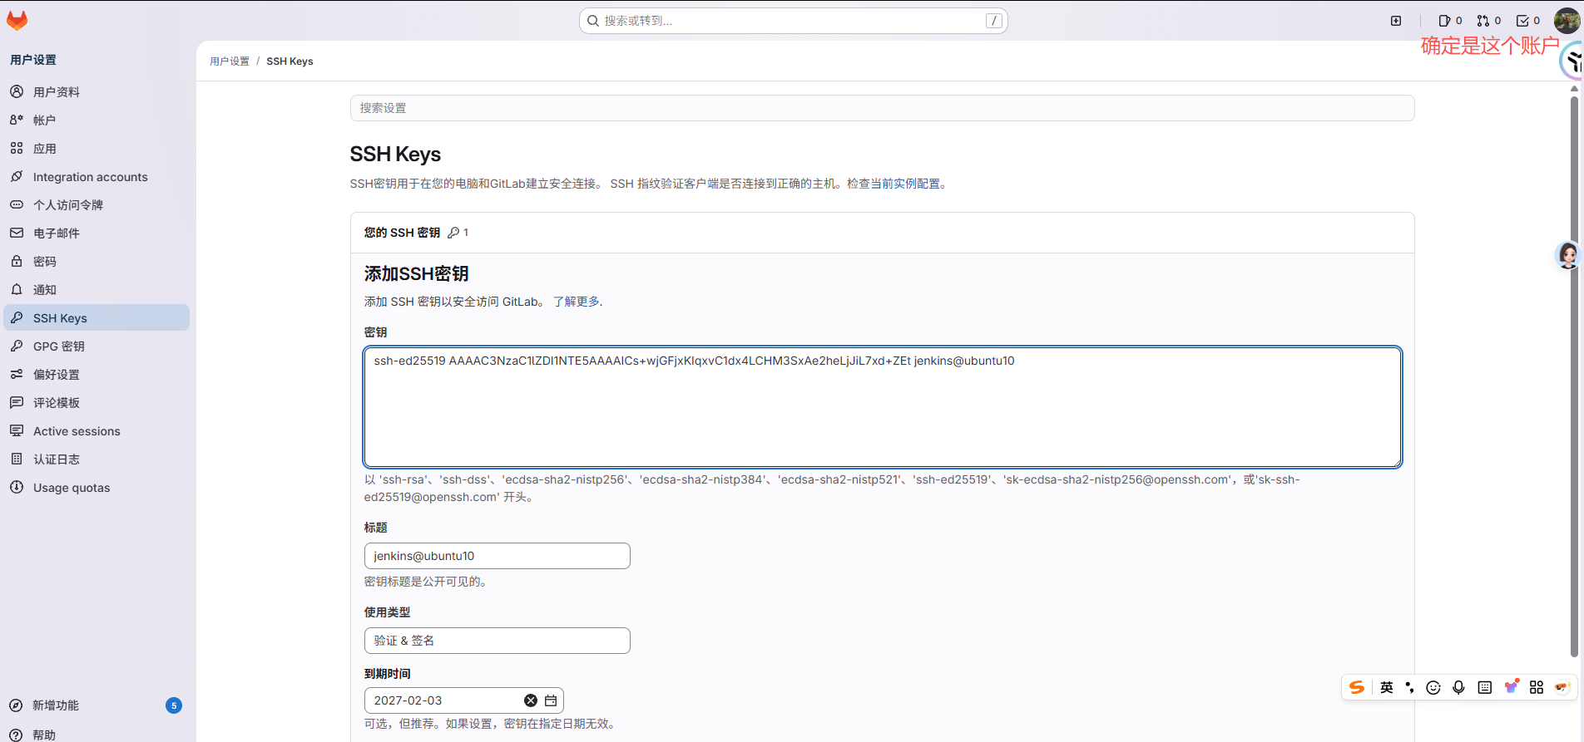The width and height of the screenshot is (1584, 742).
Task: Focus the 搜索设置 search settings field
Action: tap(882, 108)
